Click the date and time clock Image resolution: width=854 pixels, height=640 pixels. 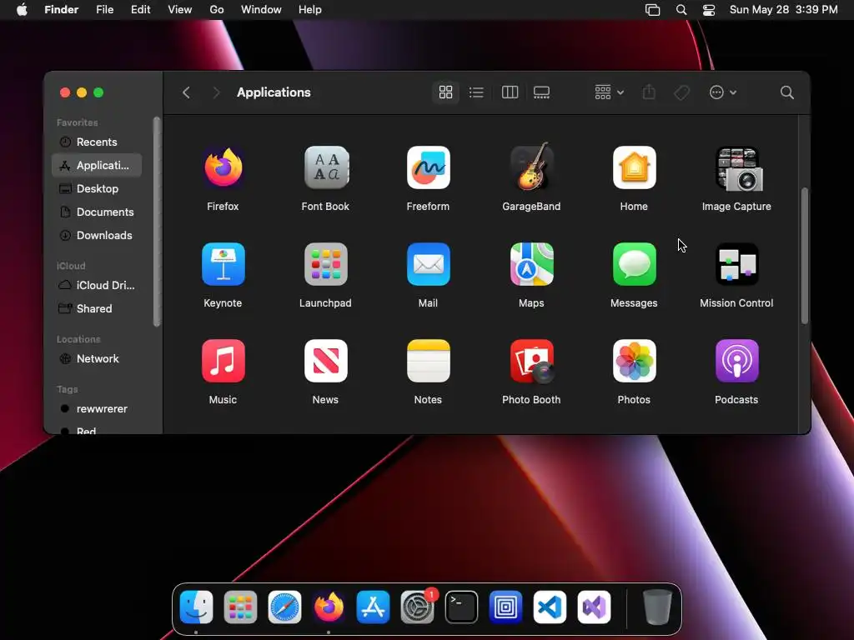[x=783, y=9]
